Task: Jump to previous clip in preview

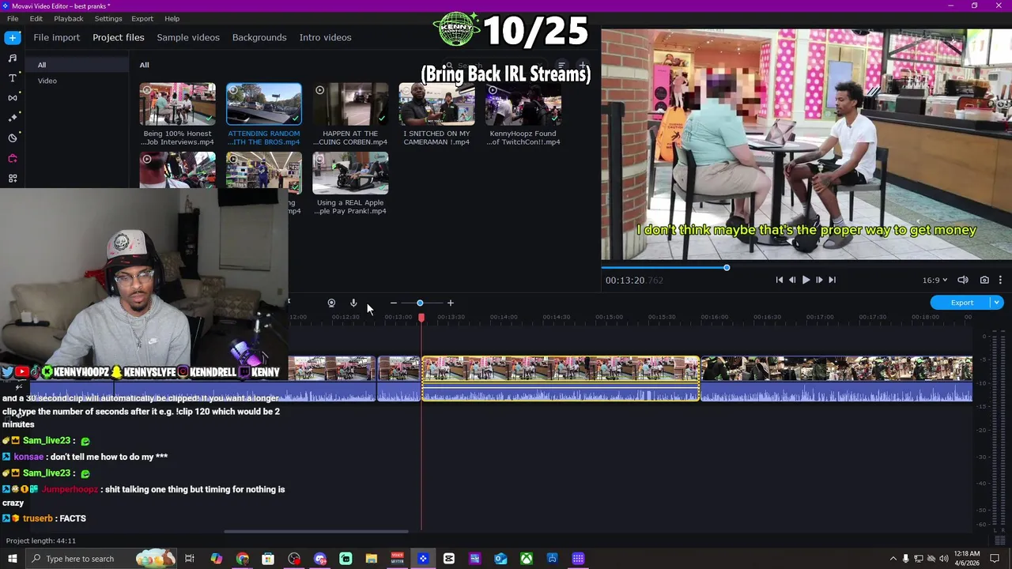Action: click(779, 280)
